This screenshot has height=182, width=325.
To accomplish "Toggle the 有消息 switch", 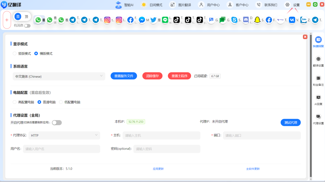I will coord(27,26).
